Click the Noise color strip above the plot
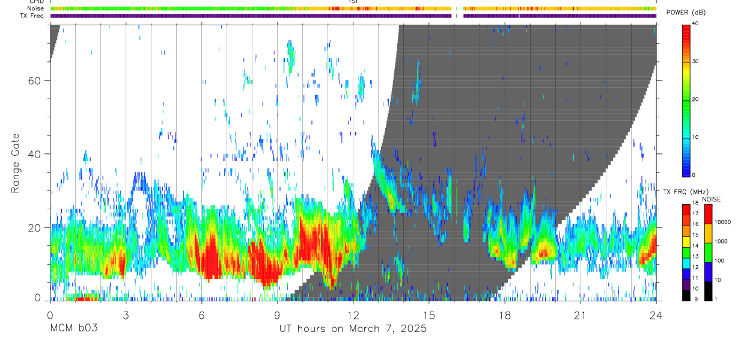 [353, 8]
